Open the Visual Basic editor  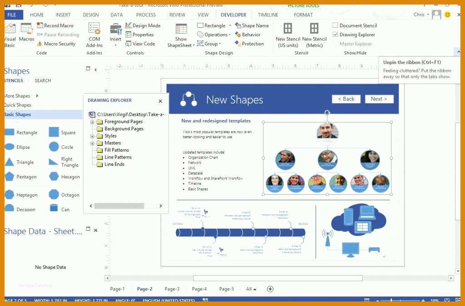pyautogui.click(x=10, y=35)
